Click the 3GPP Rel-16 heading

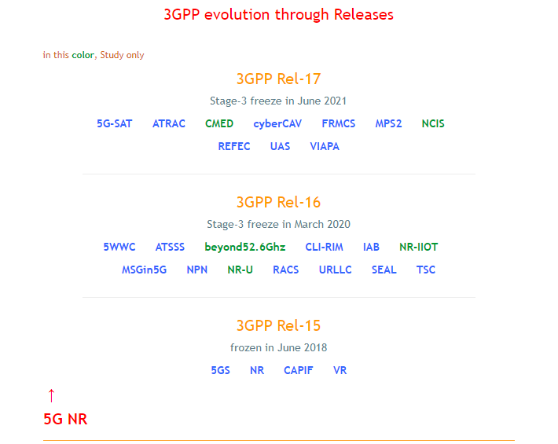pyautogui.click(x=278, y=202)
